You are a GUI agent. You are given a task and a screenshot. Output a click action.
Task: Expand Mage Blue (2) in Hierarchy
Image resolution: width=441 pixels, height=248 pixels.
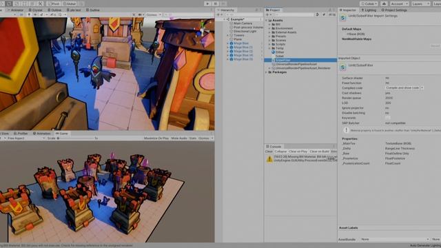tap(227, 51)
